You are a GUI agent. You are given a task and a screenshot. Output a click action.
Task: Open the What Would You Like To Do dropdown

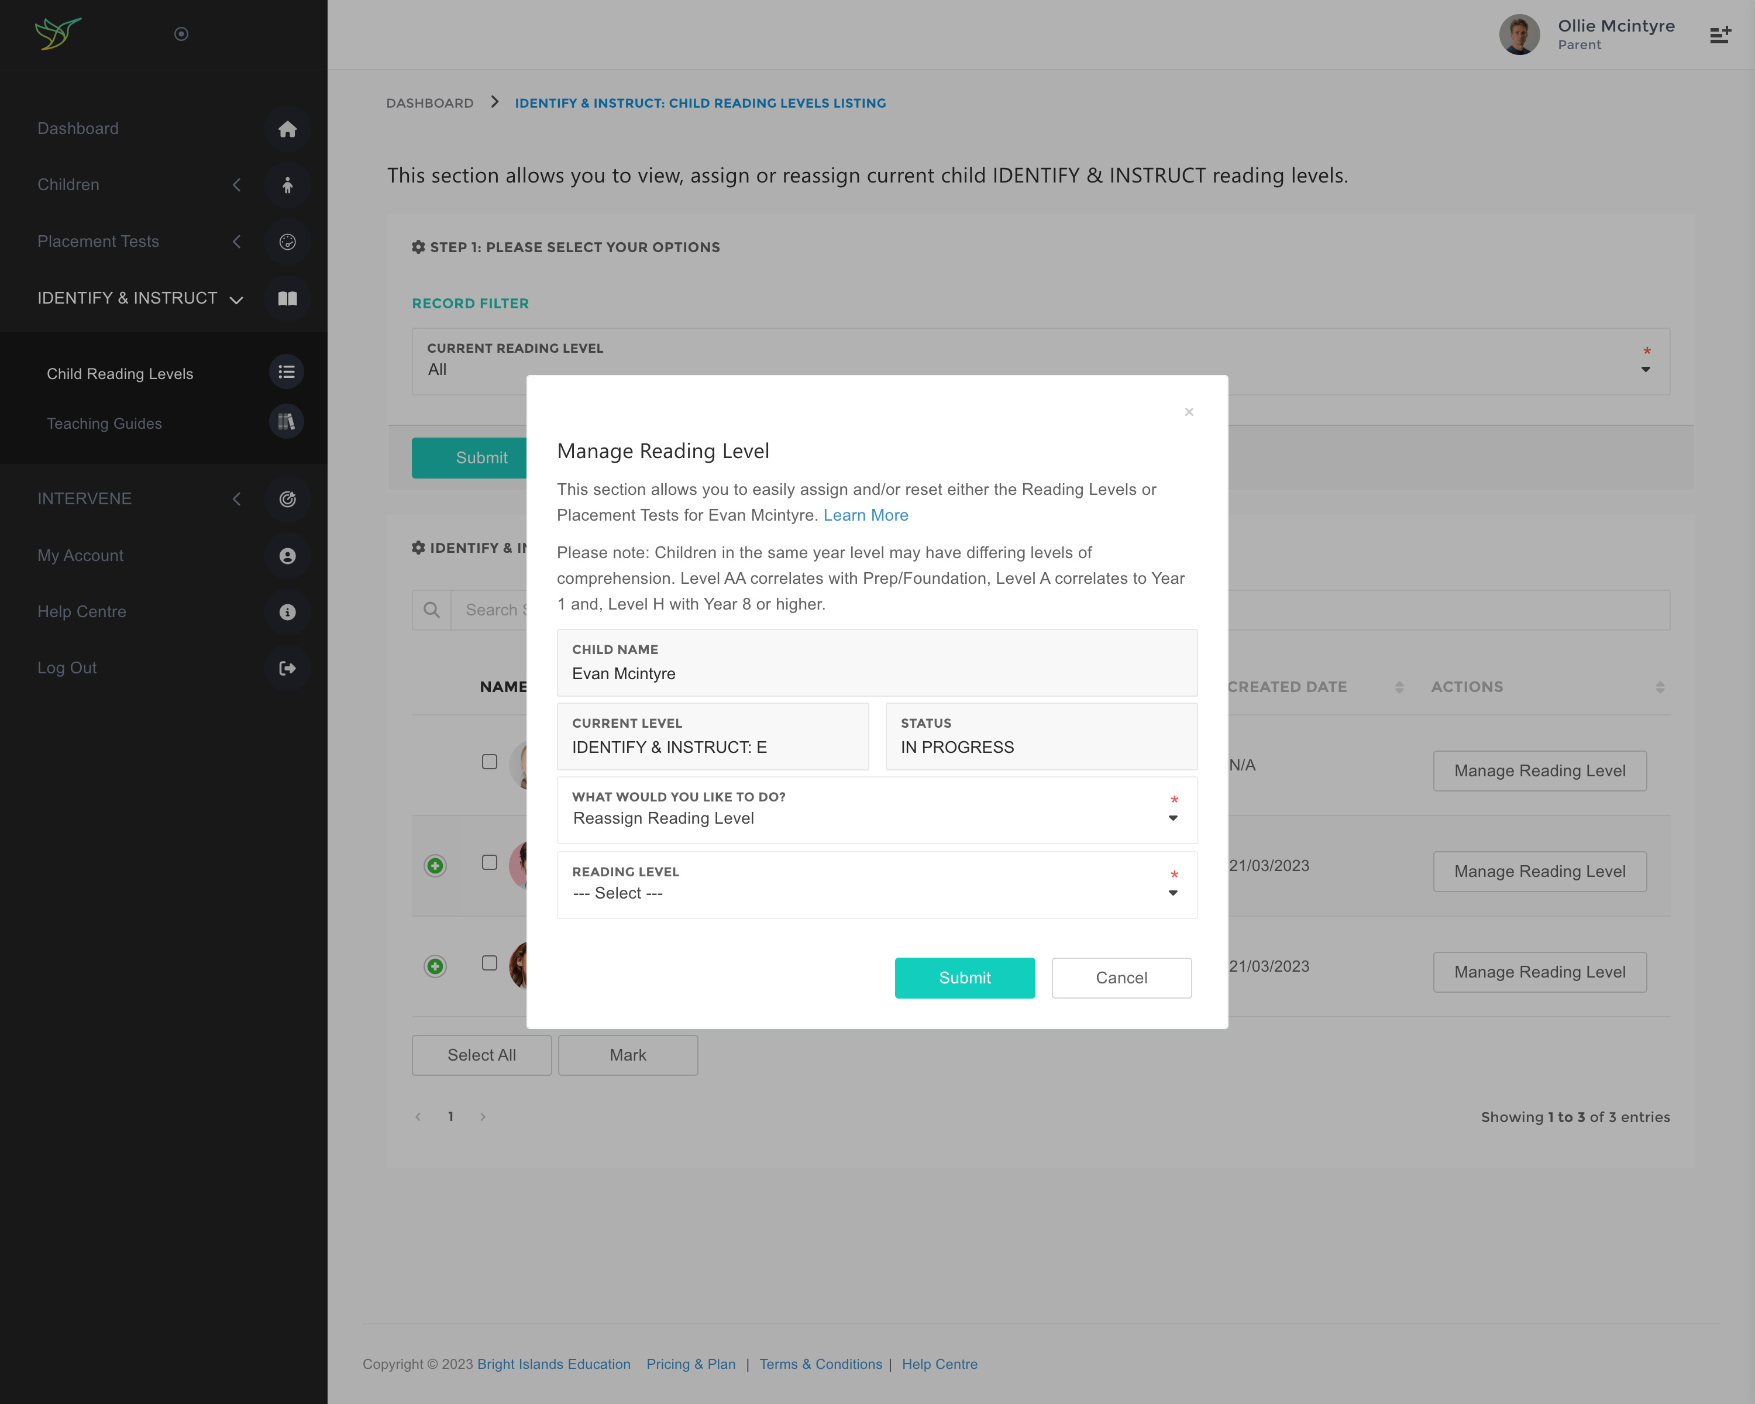pos(876,817)
